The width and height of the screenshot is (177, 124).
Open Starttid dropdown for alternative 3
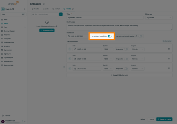tap(108, 69)
